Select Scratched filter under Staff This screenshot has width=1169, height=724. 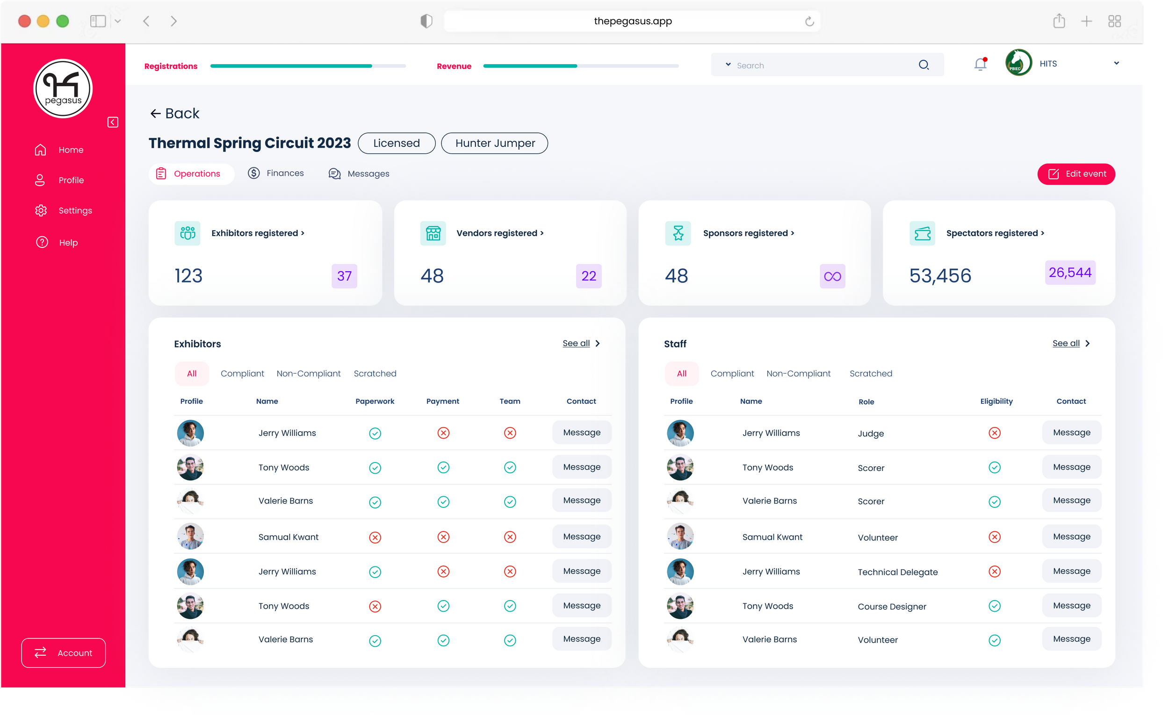870,374
